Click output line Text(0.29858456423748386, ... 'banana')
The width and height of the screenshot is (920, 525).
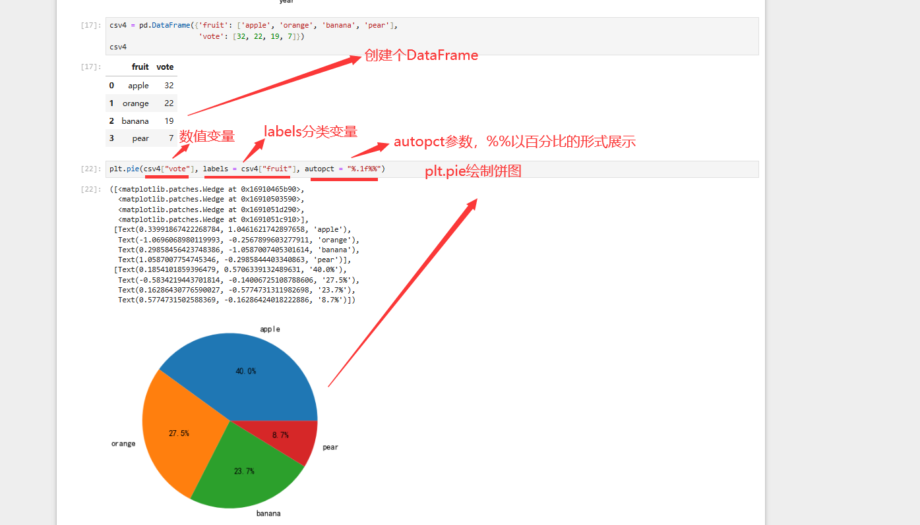[239, 250]
